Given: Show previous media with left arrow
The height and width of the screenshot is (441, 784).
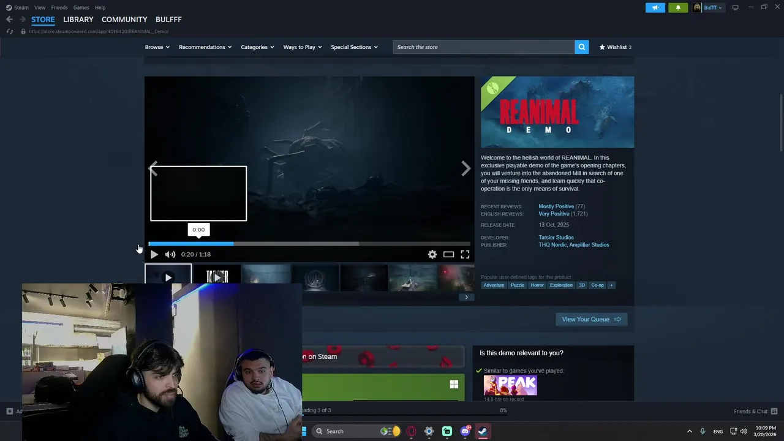Looking at the screenshot, I should pos(154,168).
